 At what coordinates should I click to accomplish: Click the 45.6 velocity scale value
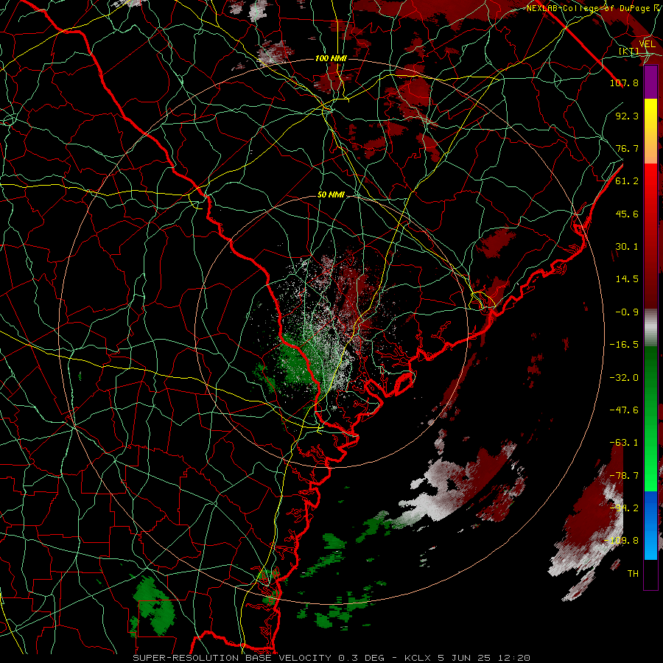click(x=627, y=214)
